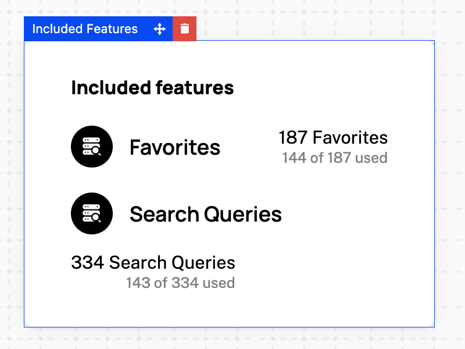Click the bottom edge of the selected block outline
The image size is (465, 349).
229,329
